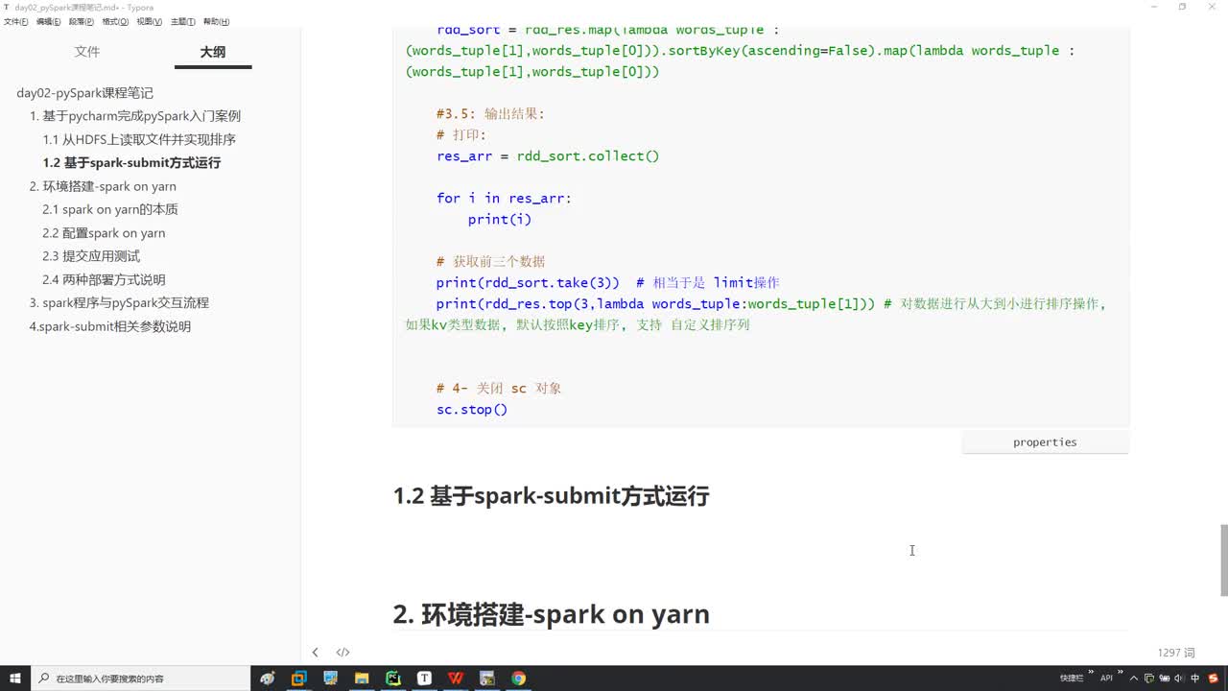Open PyCharm from taskbar
This screenshot has width=1228, height=691.
tap(392, 679)
